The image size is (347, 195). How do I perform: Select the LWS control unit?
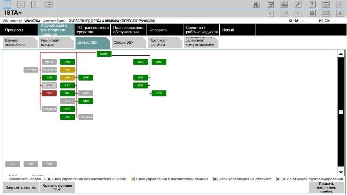(141, 78)
